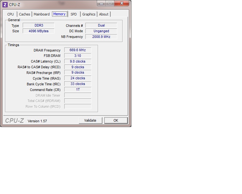The width and height of the screenshot is (242, 194).
Task: Open the Graphics tab
Action: 89,14
